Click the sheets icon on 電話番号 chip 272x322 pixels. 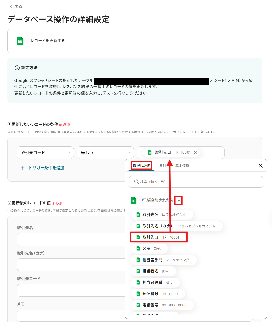tap(138, 305)
